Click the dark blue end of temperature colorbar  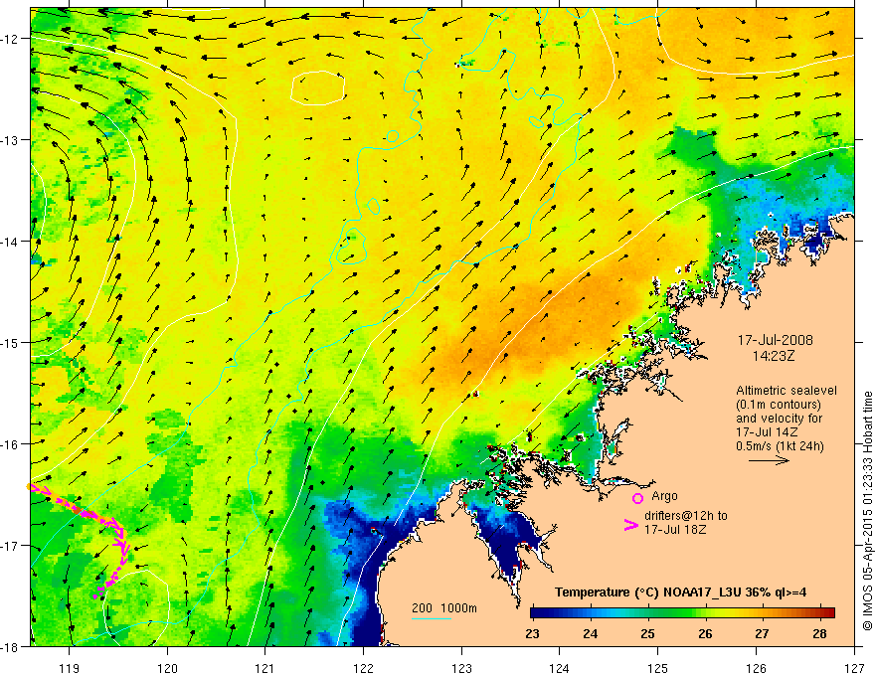point(544,613)
